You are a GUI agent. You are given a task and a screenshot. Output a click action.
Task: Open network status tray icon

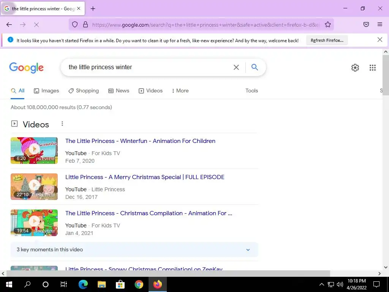click(x=331, y=284)
